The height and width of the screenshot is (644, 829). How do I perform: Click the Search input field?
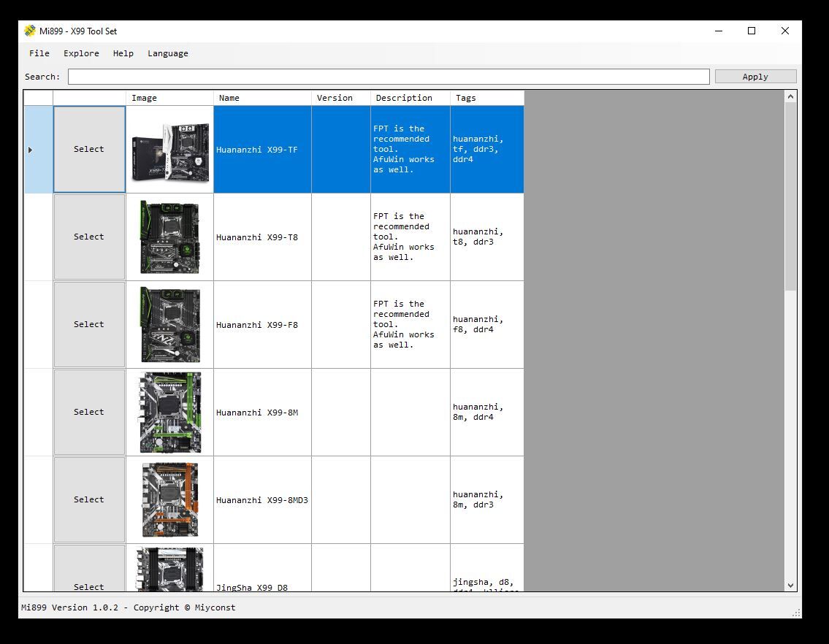tap(389, 77)
